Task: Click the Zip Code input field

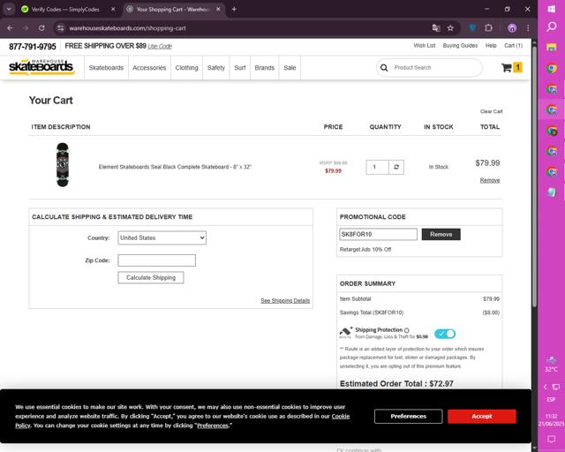Action: [157, 260]
